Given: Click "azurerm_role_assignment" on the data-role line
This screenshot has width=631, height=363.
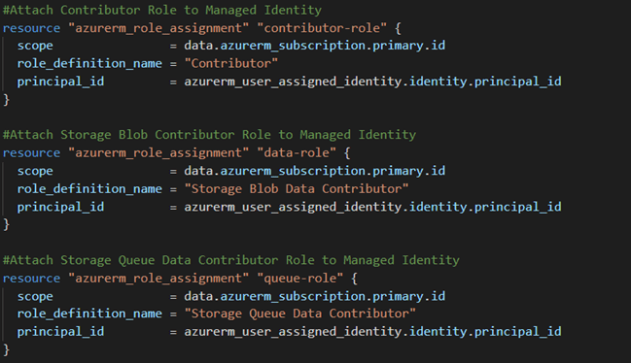Looking at the screenshot, I should click(x=158, y=153).
